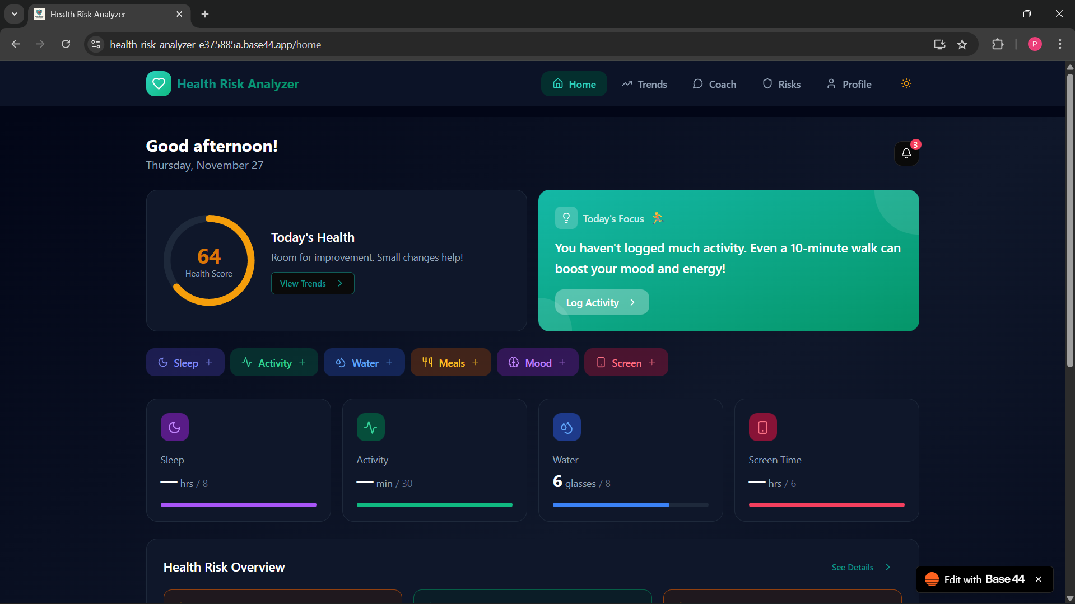Open the Coach tab
This screenshot has height=604, width=1075.
coord(714,84)
